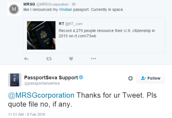Click the MRSG profile avatar
The width and height of the screenshot is (172, 118).
tap(14, 9)
